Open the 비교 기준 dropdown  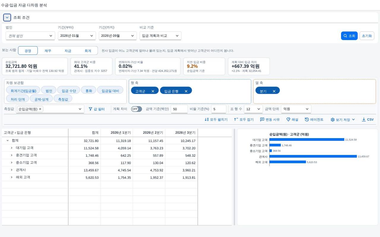point(161,36)
